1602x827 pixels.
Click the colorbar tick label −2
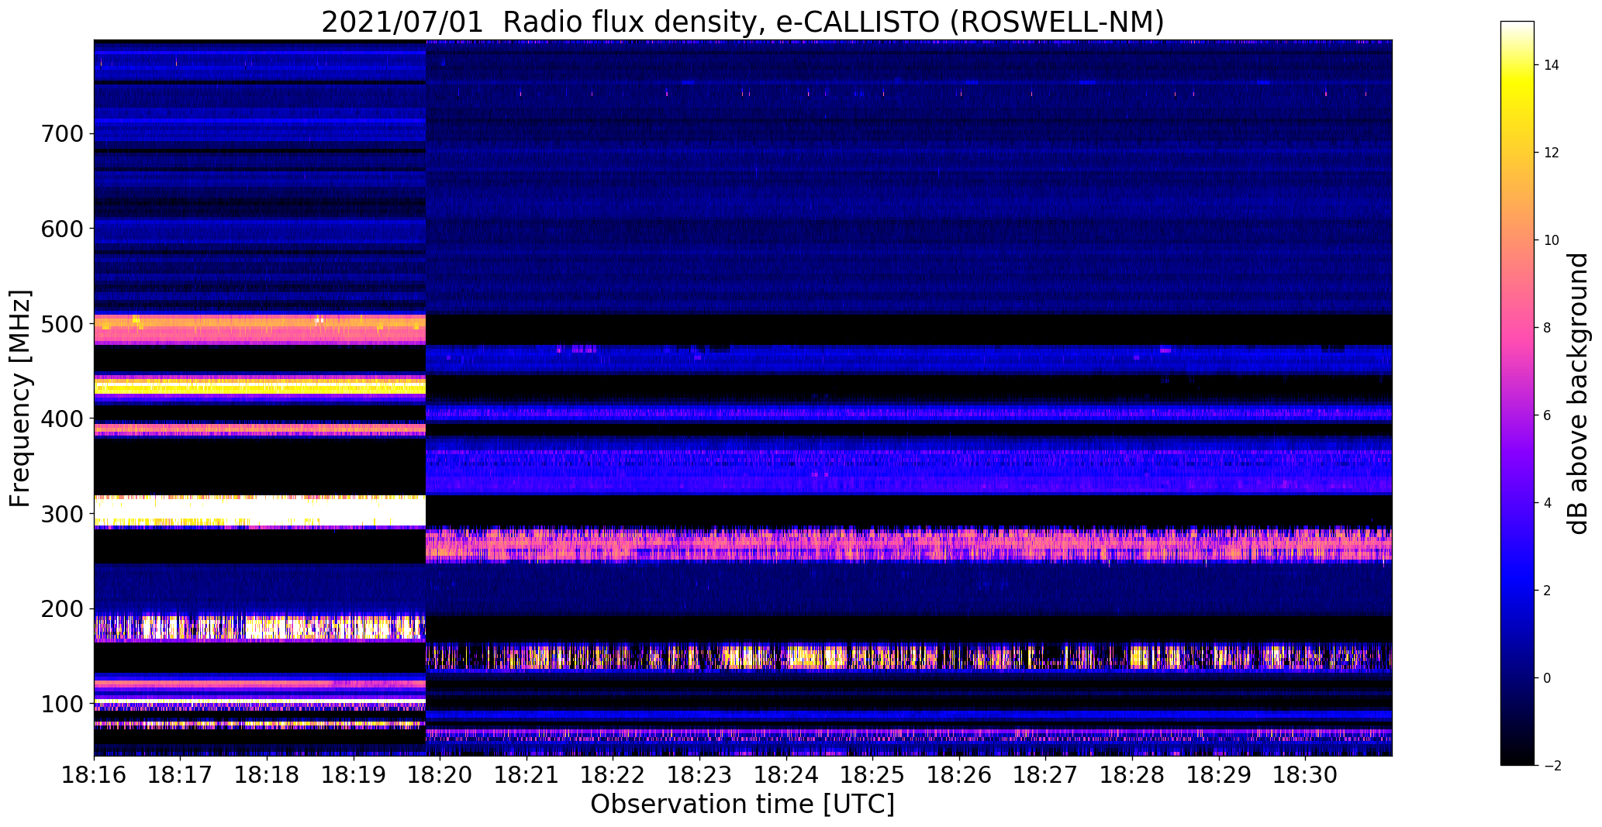pos(1552,766)
